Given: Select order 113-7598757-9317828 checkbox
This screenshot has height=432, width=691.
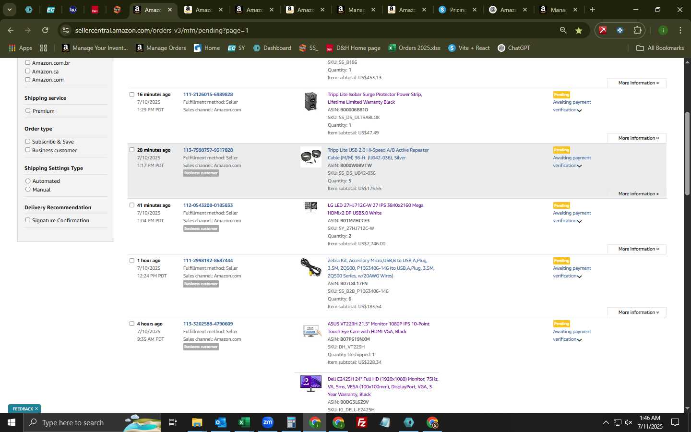Looking at the screenshot, I should (132, 150).
